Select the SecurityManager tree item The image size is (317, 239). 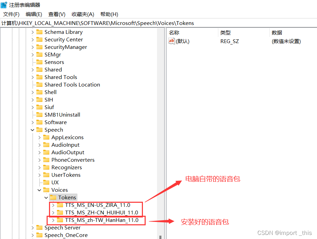coord(66,47)
